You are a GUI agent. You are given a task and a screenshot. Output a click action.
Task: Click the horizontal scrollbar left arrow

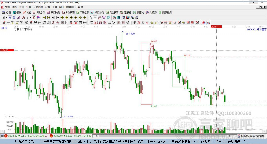pyautogui.click(x=97, y=136)
